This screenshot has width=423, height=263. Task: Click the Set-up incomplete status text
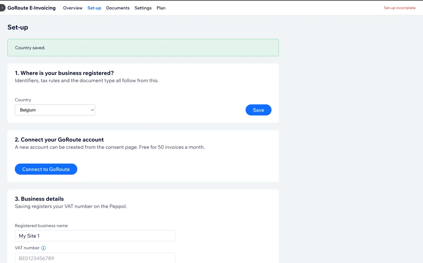pyautogui.click(x=400, y=8)
